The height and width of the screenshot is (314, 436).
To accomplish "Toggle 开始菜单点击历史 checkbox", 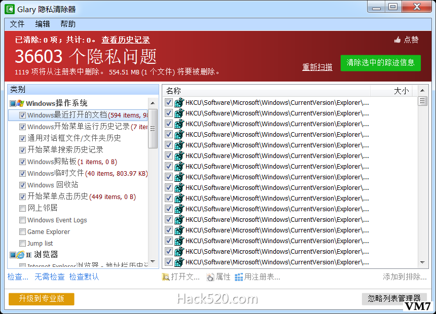I will tap(22, 197).
